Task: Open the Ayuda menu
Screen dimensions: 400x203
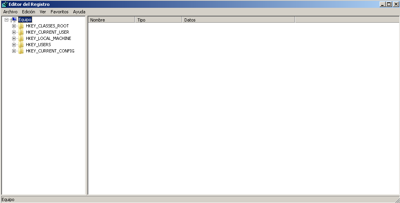Action: tap(79, 12)
